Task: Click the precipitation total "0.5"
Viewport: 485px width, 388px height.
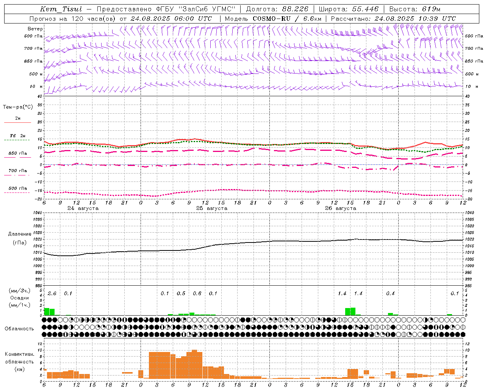Action: (181, 294)
